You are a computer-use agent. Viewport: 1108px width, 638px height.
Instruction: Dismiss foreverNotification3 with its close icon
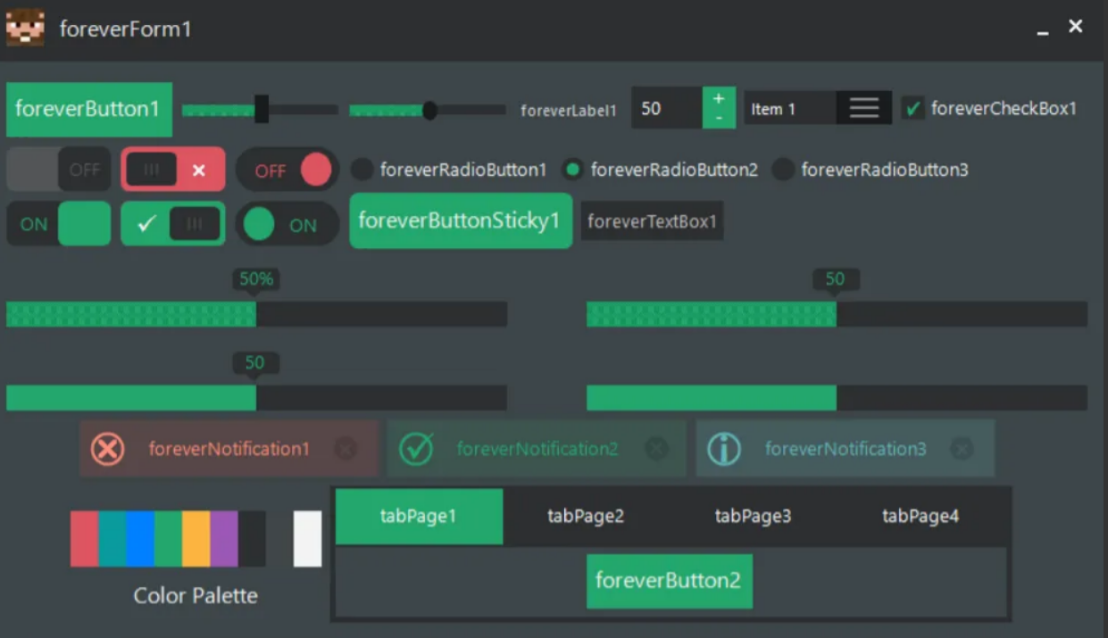pos(962,449)
